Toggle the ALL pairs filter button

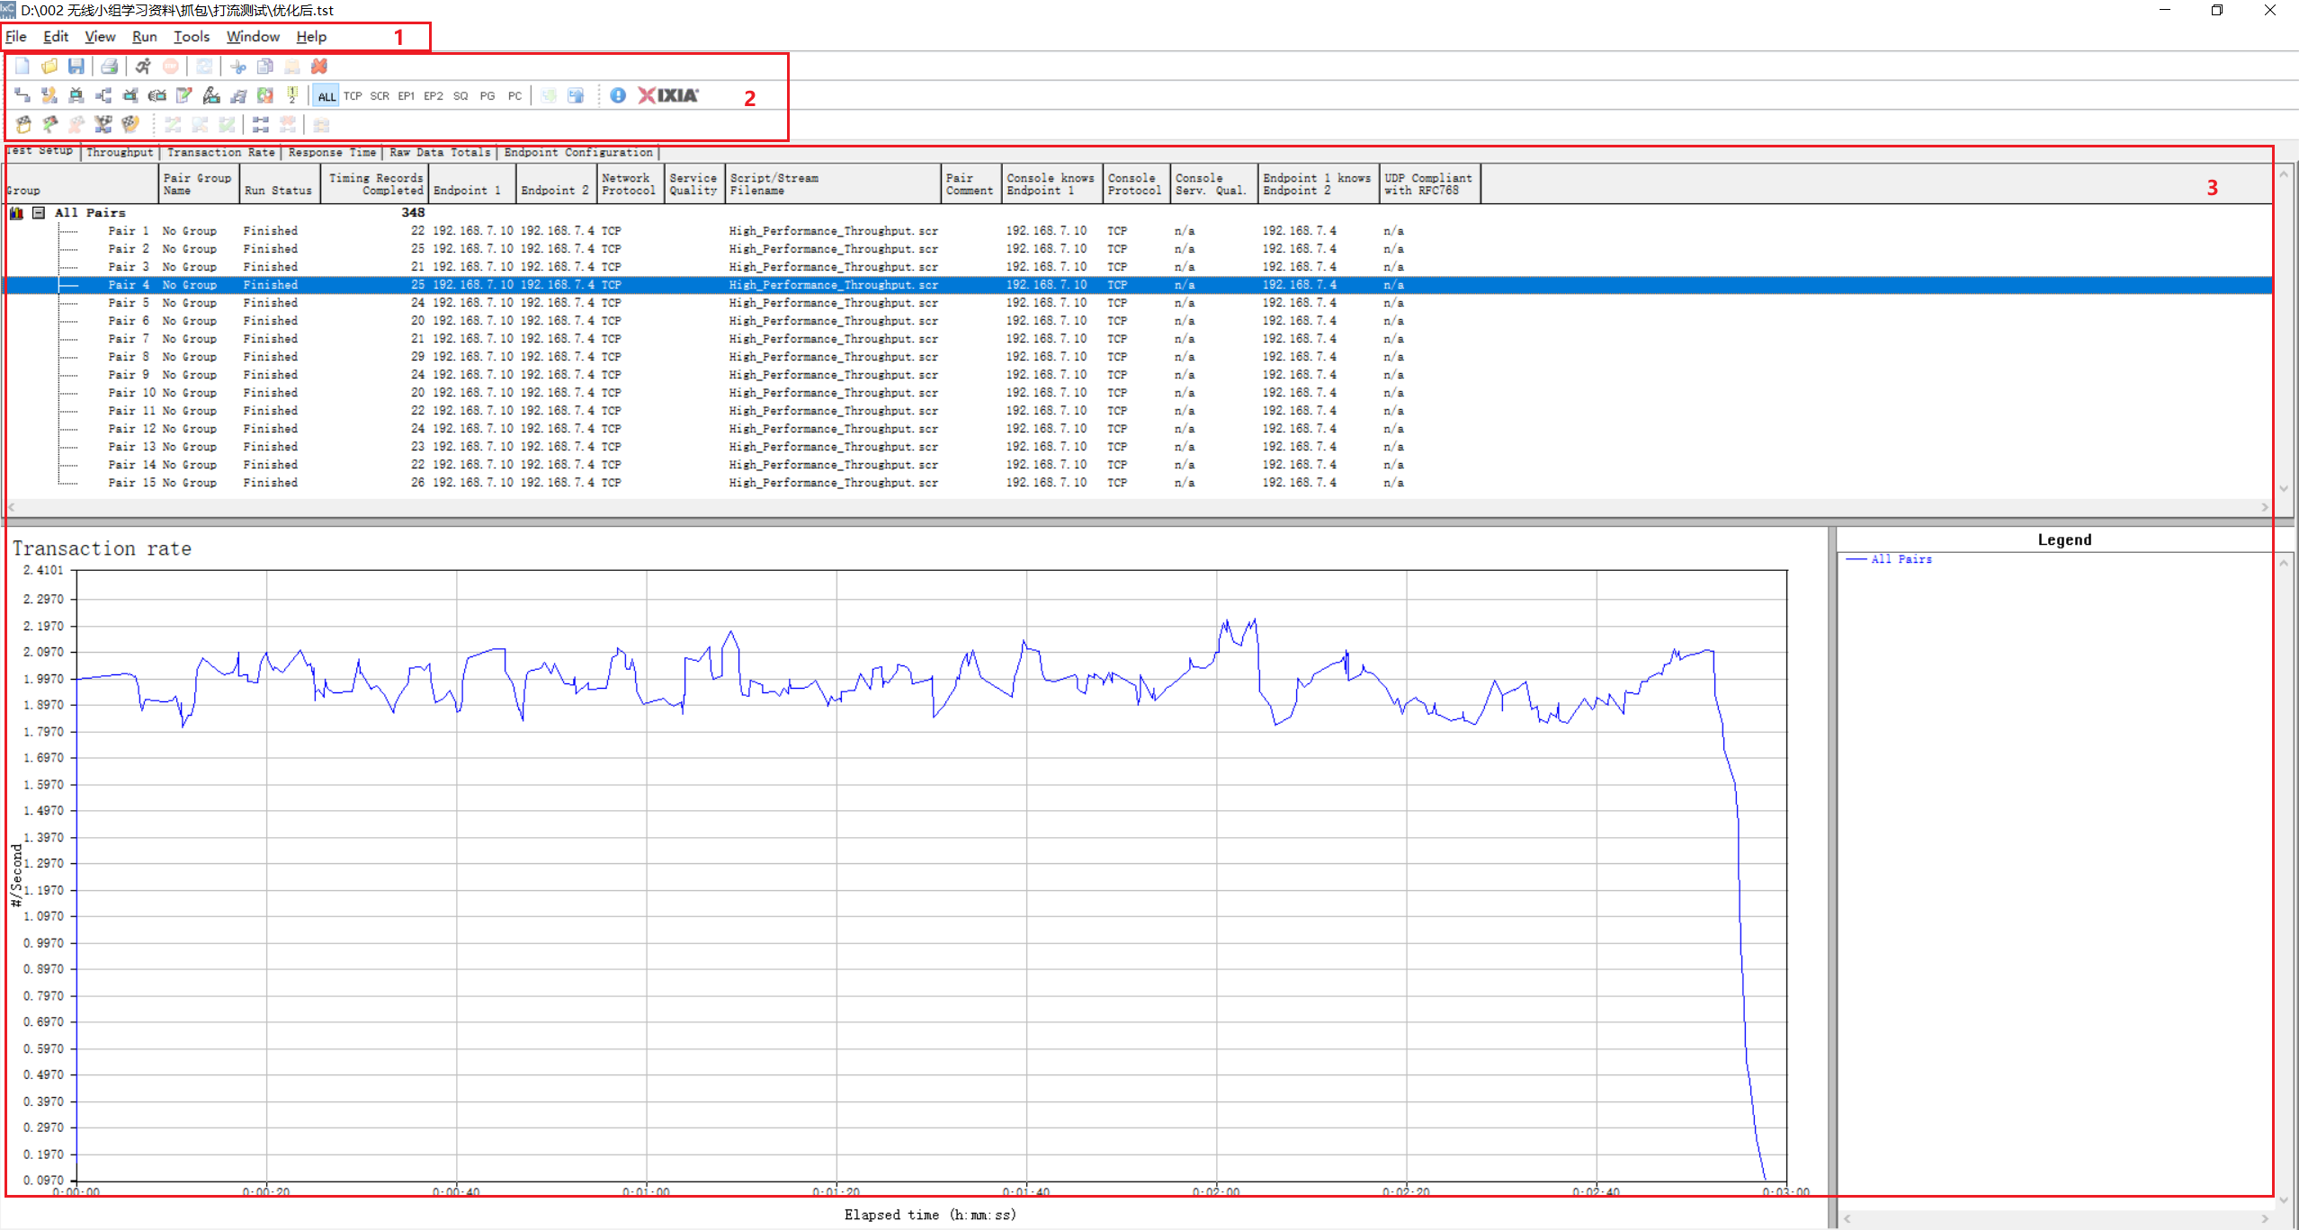[327, 96]
